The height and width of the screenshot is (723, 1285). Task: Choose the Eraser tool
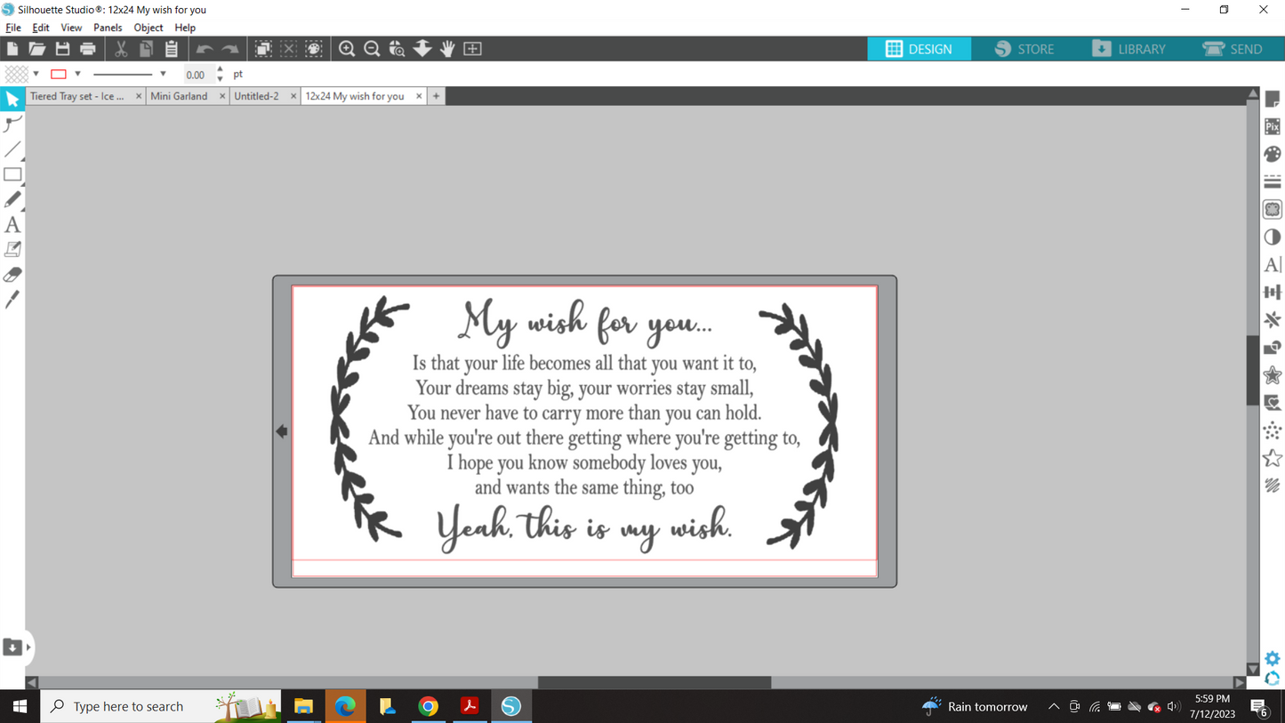(12, 275)
